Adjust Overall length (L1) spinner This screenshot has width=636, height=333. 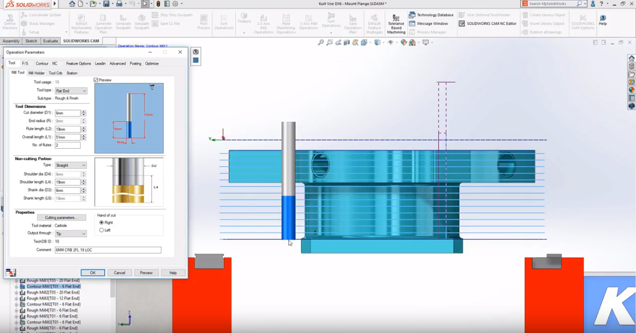click(83, 137)
